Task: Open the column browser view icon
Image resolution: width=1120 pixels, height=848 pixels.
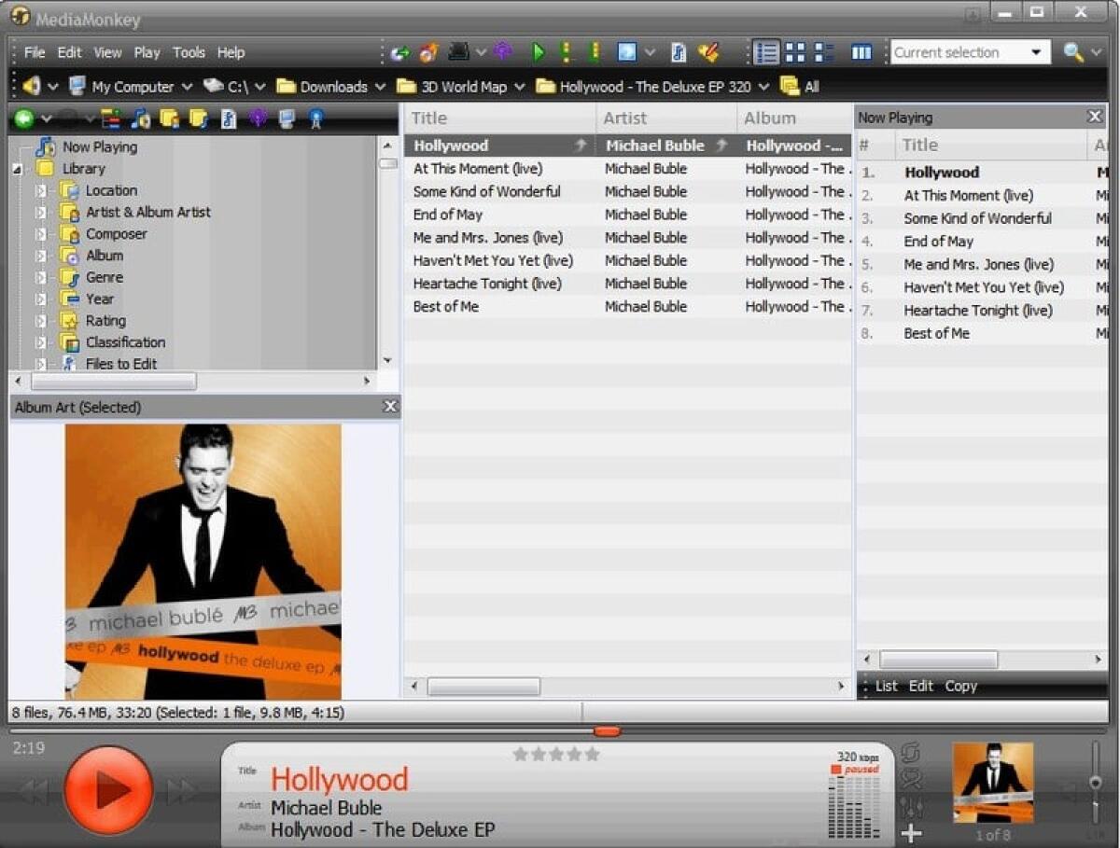Action: (861, 51)
